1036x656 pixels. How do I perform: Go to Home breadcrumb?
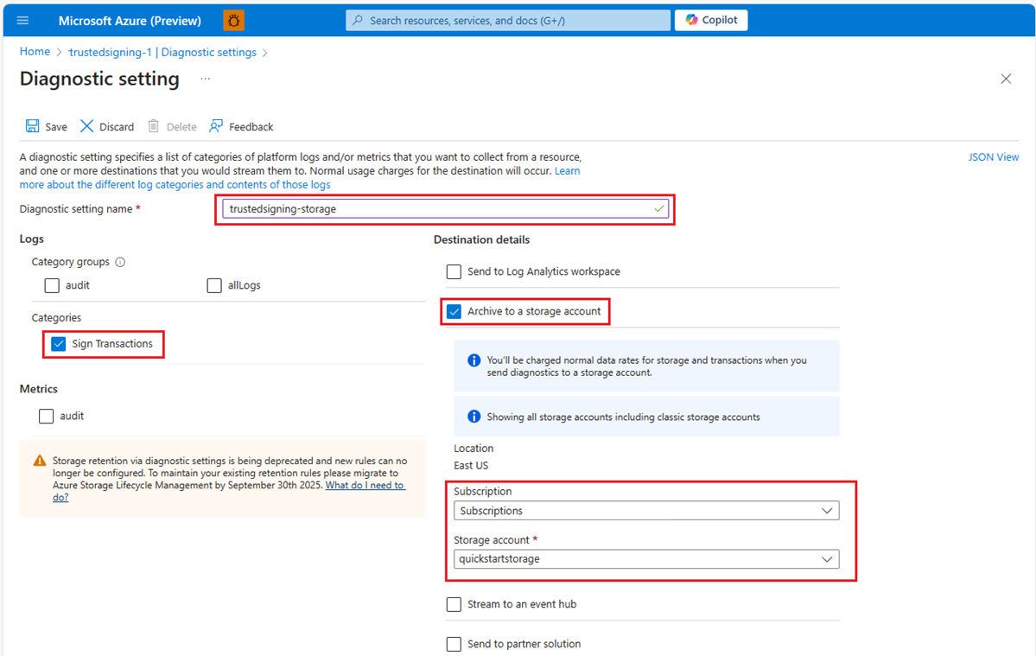[35, 52]
